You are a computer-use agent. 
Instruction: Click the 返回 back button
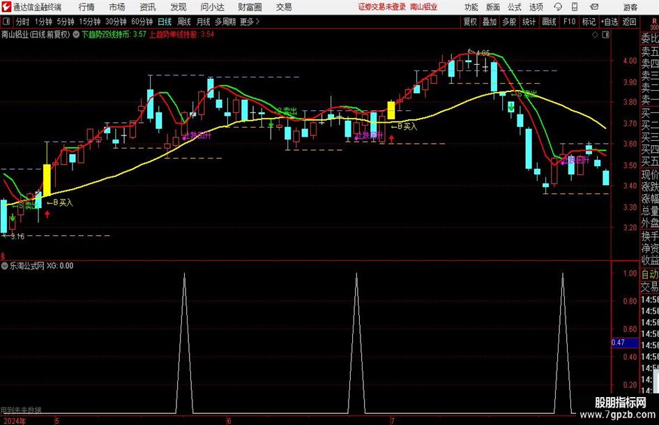pyautogui.click(x=629, y=22)
